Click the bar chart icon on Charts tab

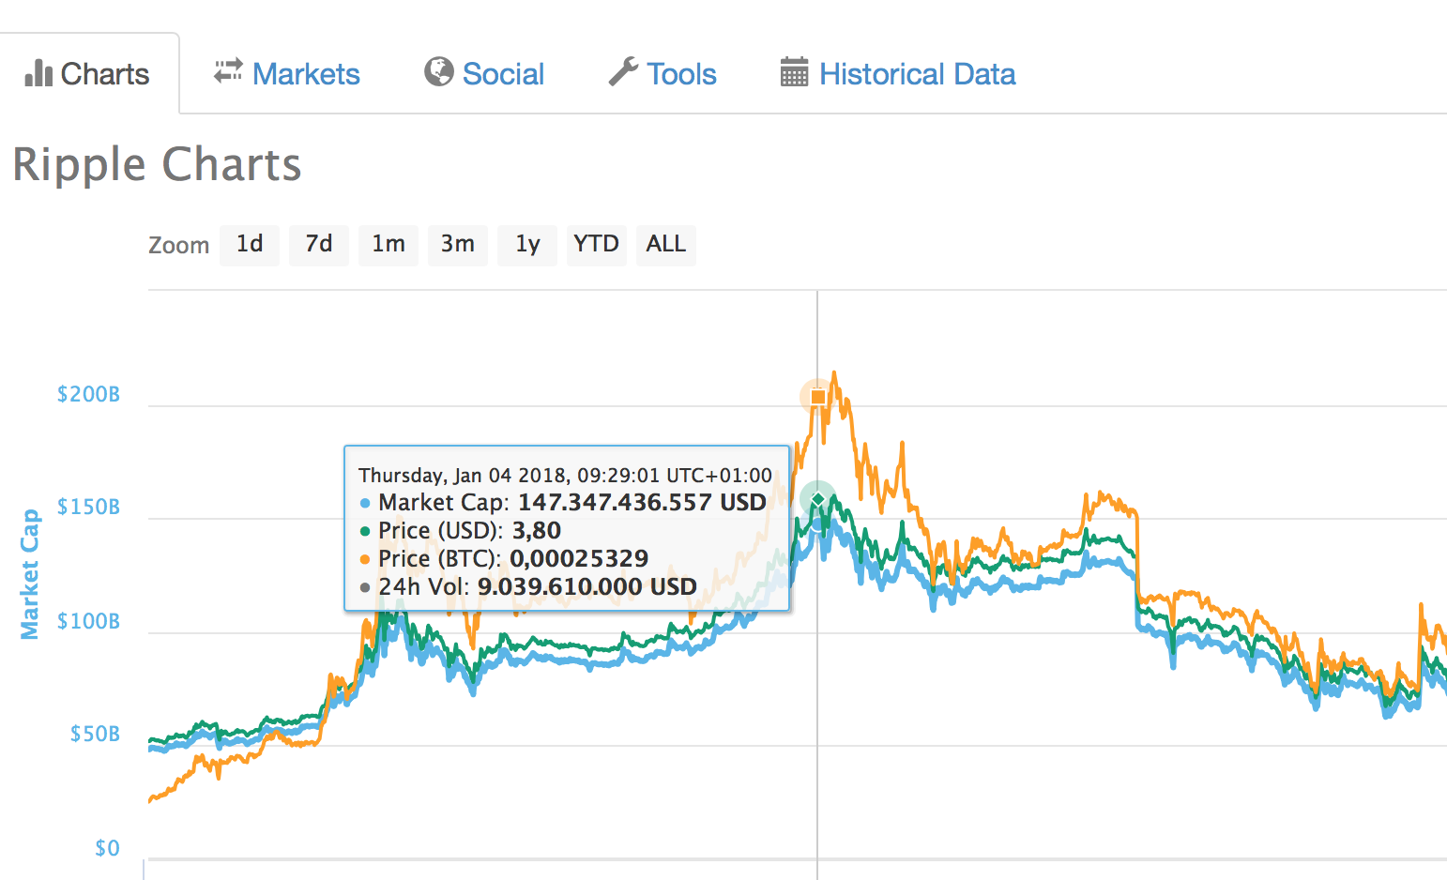(38, 73)
